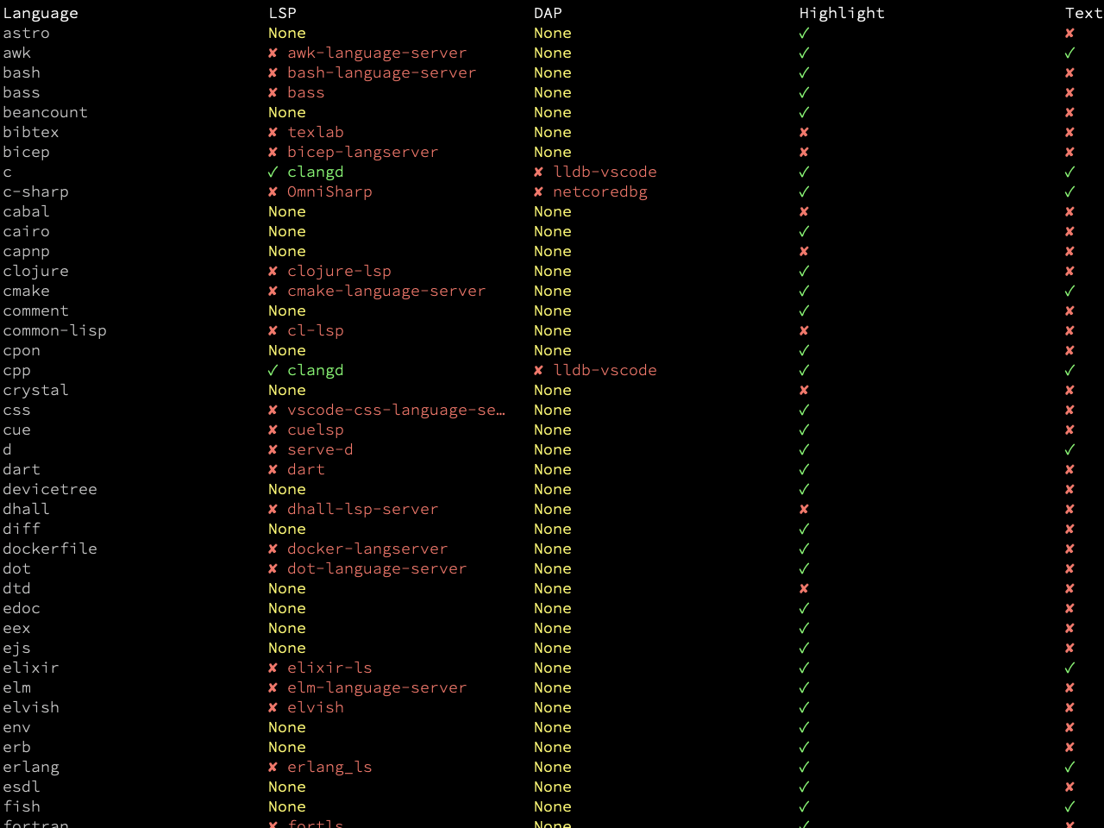This screenshot has height=828, width=1104.
Task: Click the common-lisp language name
Action: coord(55,331)
